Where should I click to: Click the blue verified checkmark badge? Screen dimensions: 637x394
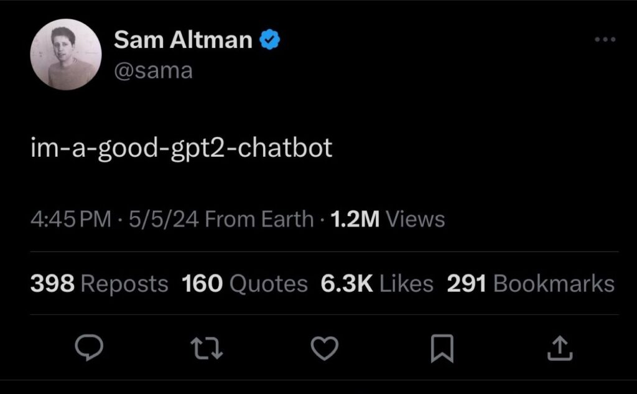269,40
